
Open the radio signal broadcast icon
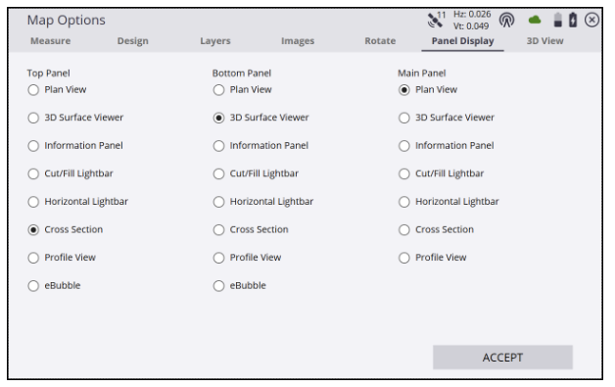click(x=506, y=20)
